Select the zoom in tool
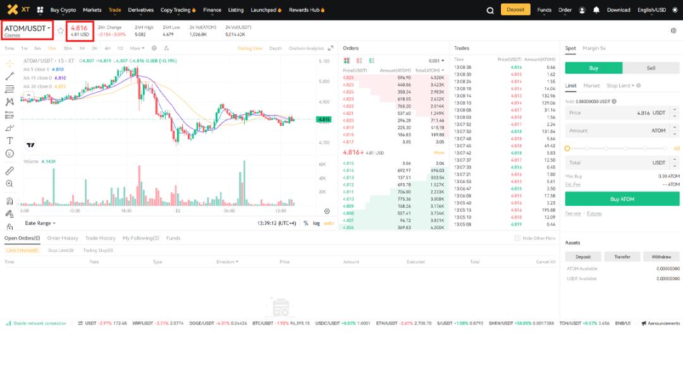 point(9,184)
